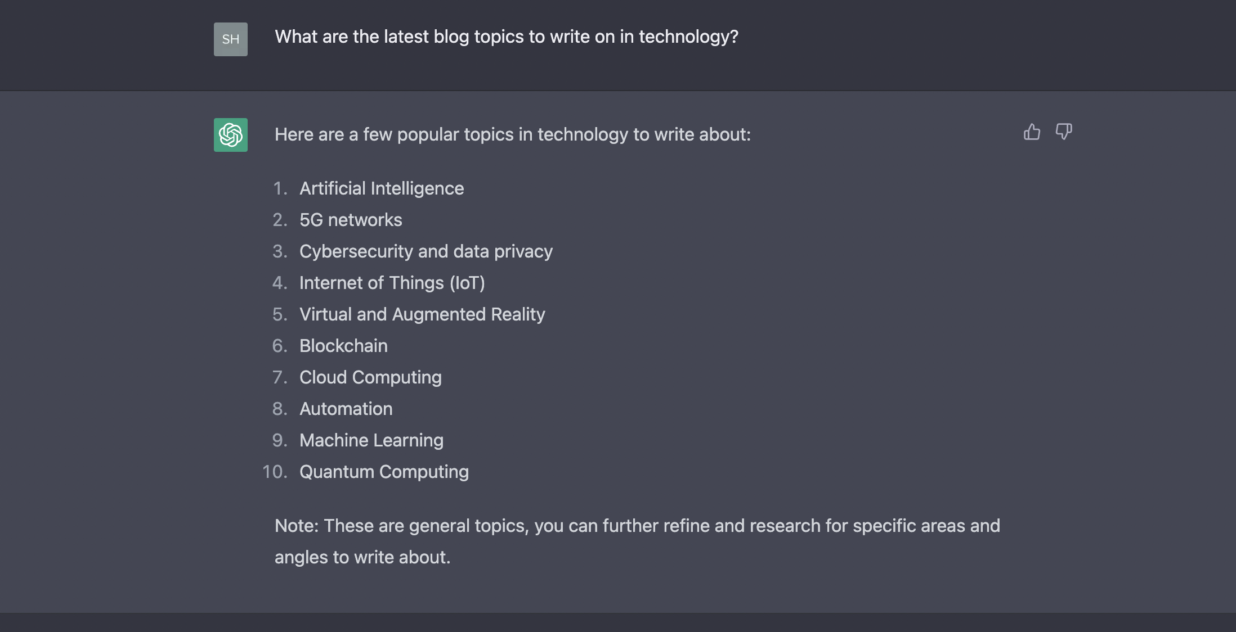Expand the Artificial Intelligence topic
This screenshot has width=1236, height=632.
point(382,187)
